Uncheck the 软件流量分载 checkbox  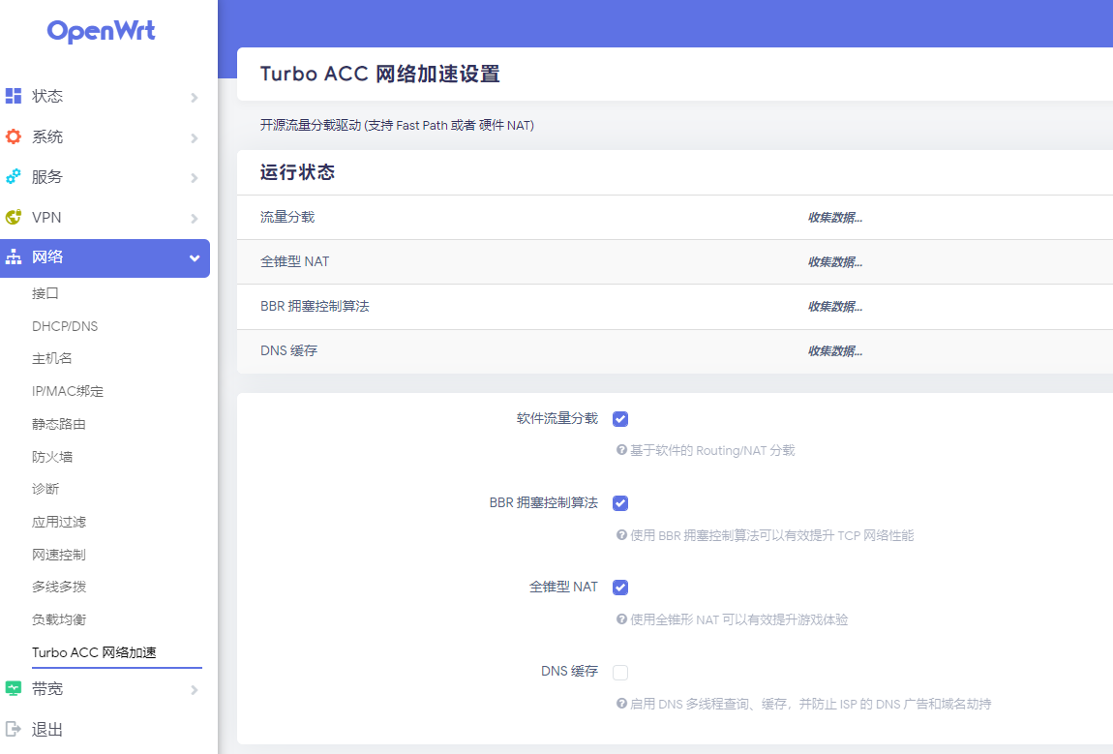click(619, 418)
